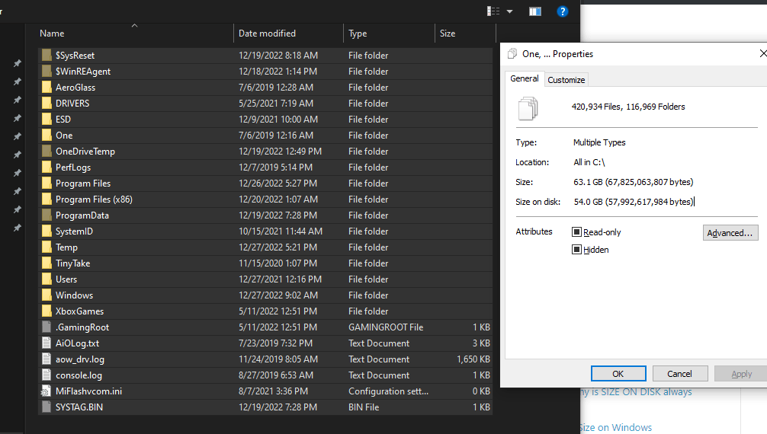Screen dimensions: 767x434
Task: Select the MiFlashvcom.ini file icon
Action: pos(46,391)
